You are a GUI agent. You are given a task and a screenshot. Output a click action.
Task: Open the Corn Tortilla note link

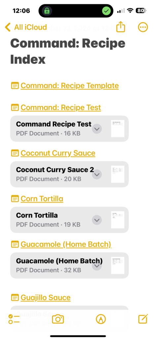click(x=42, y=199)
